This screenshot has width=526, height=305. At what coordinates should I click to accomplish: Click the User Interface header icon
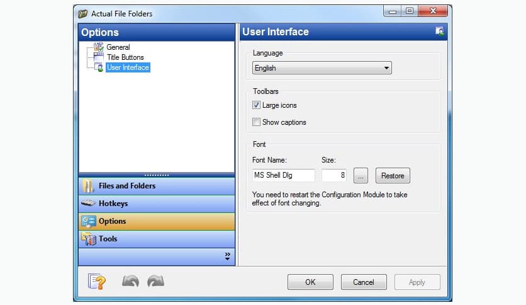(439, 32)
